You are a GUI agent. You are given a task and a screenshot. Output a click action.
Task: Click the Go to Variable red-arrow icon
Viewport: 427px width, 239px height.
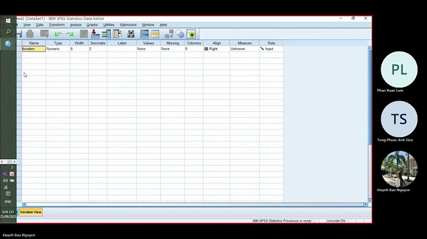pos(95,34)
